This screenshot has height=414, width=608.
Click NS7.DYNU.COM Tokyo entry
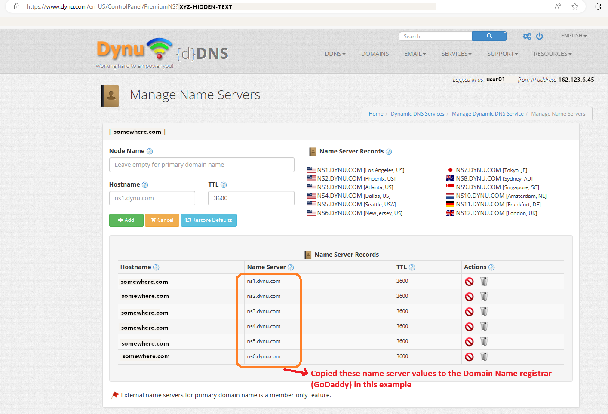pos(487,170)
